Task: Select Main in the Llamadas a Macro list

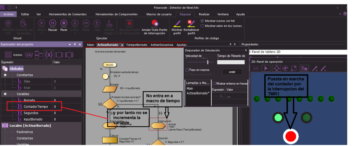Action: pyautogui.click(x=190, y=88)
